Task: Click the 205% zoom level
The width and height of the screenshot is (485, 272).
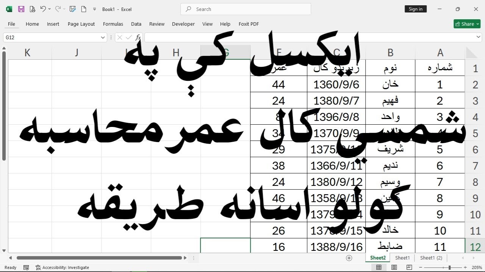Action: [477, 267]
